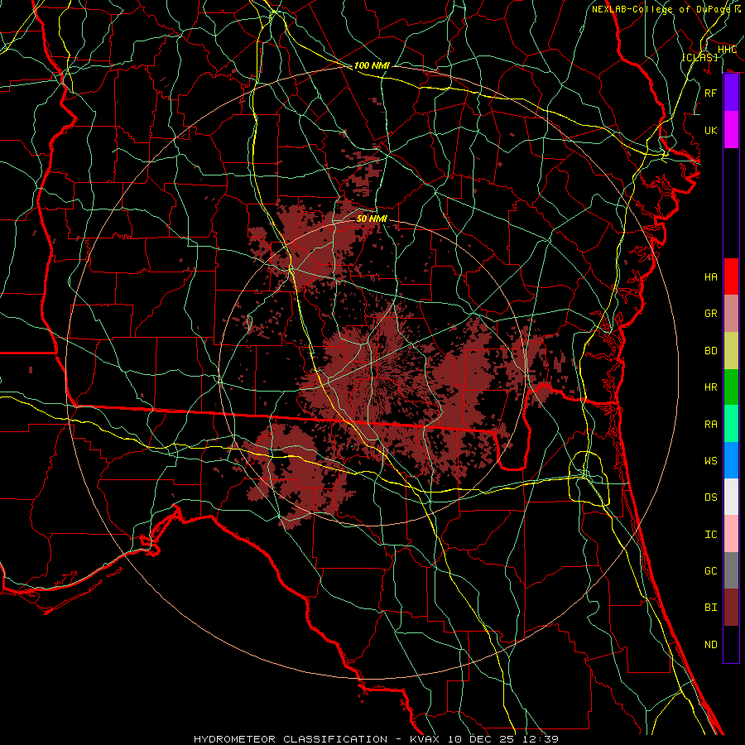
Task: Click the 'GC' legend label
Action: (x=711, y=571)
